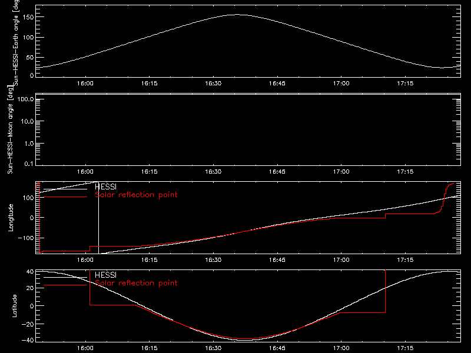Click 16:30 time label under Latitude plot
Image resolution: width=471 pixels, height=353 pixels.
point(213,348)
